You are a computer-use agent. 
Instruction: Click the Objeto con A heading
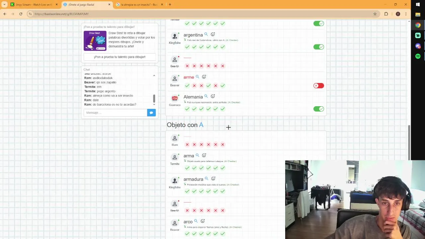(185, 125)
